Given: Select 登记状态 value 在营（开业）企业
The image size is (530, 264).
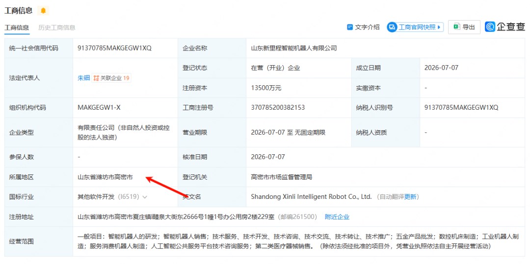Looking at the screenshot, I should (x=275, y=68).
